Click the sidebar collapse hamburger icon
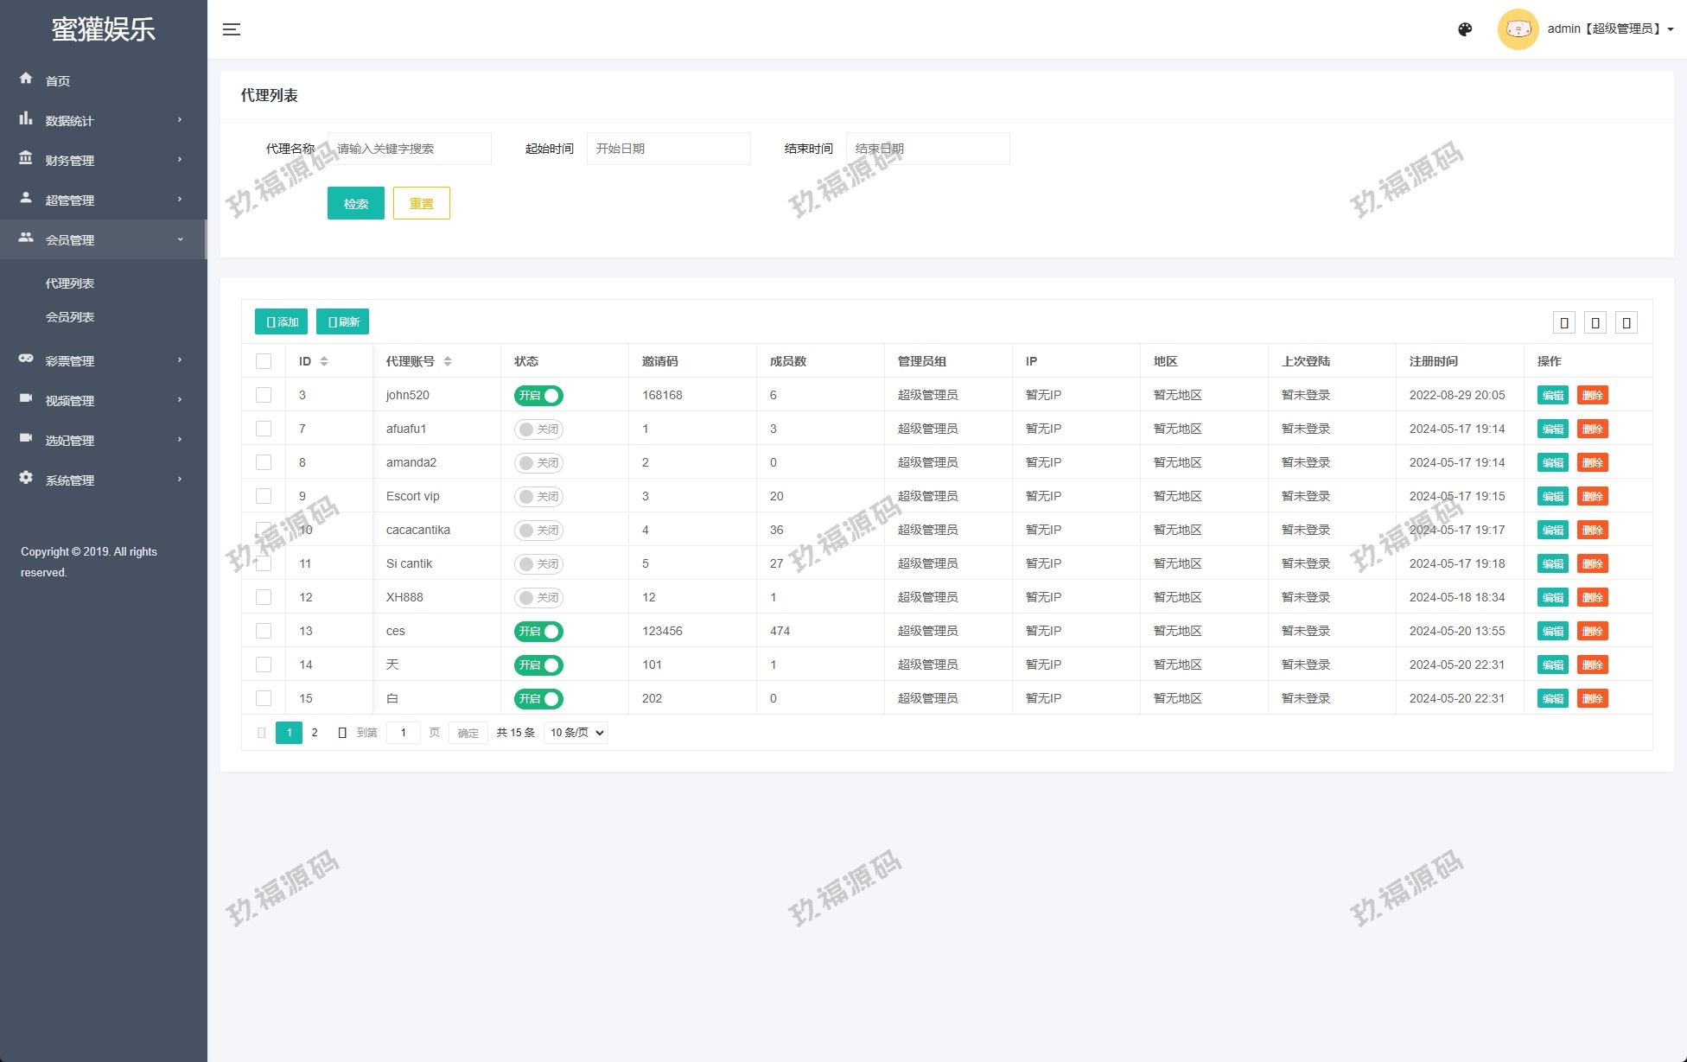 232,29
